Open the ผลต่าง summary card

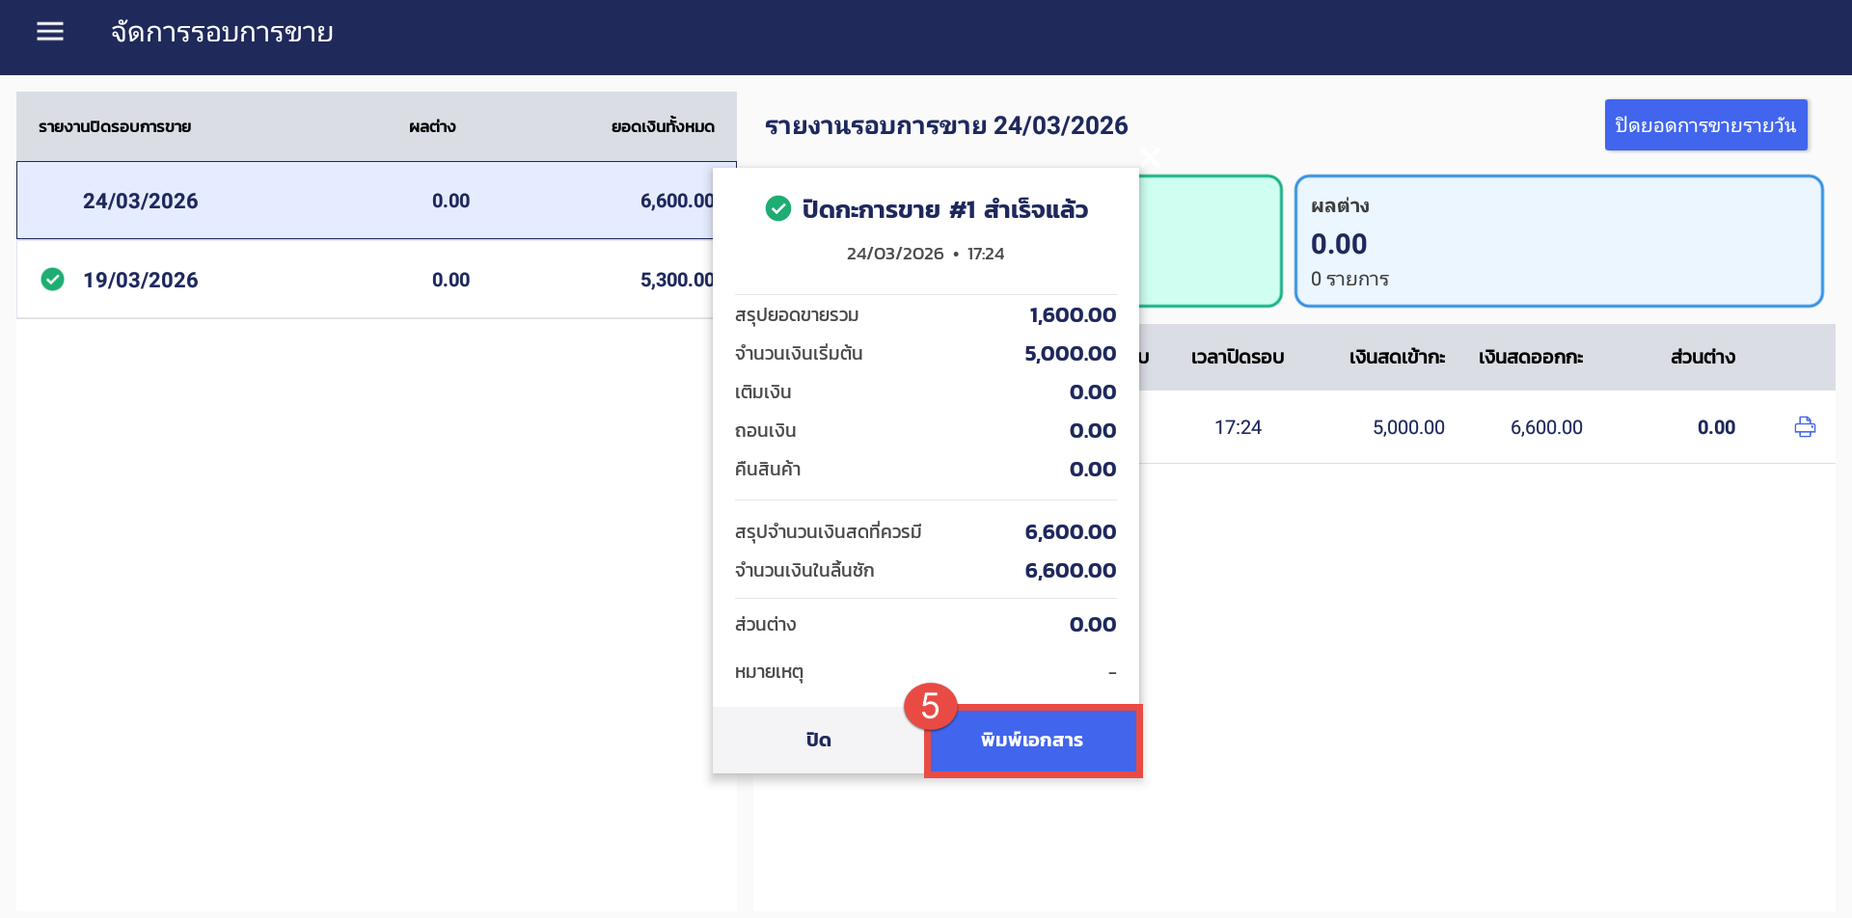(x=1558, y=241)
